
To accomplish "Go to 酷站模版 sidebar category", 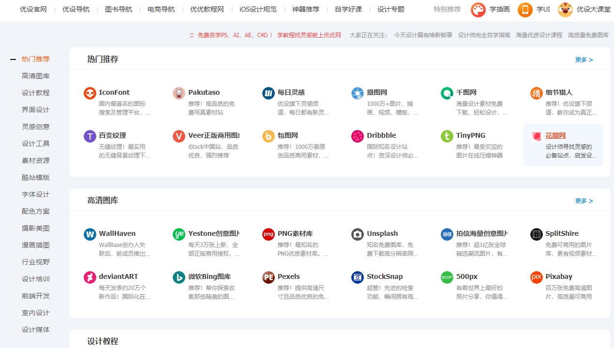I will click(36, 177).
